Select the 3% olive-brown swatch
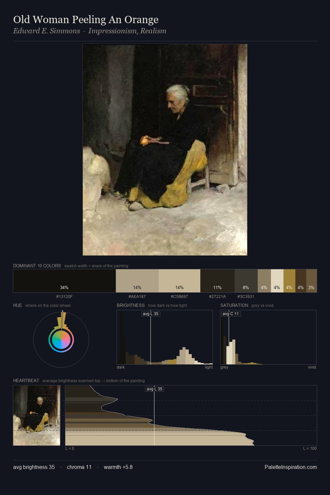Viewport: 330px width, 495px height. (312, 281)
